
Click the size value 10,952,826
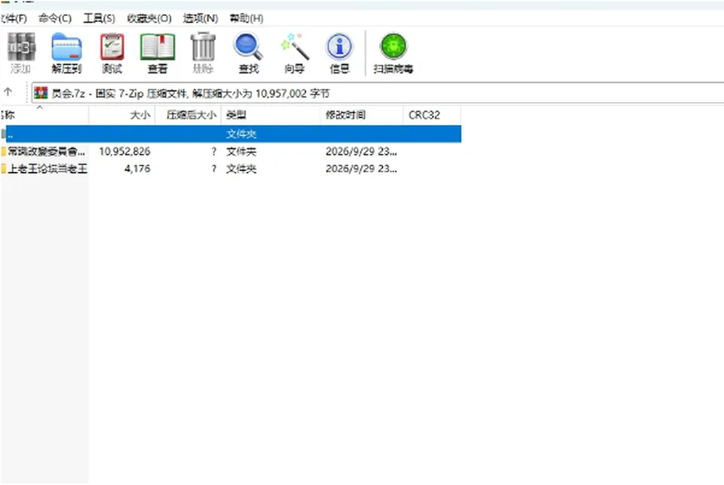coord(124,151)
